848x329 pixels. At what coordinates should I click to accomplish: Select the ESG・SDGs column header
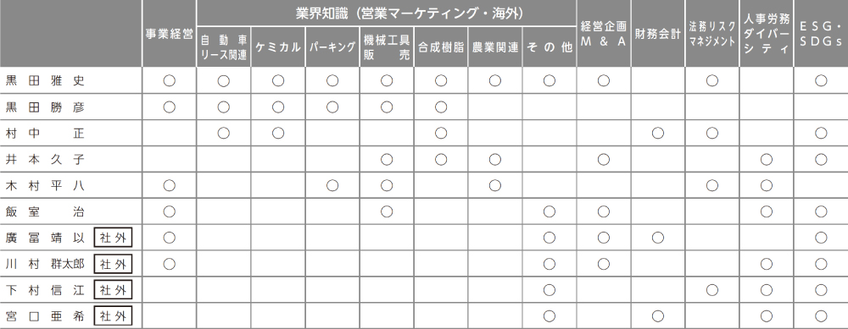(821, 34)
